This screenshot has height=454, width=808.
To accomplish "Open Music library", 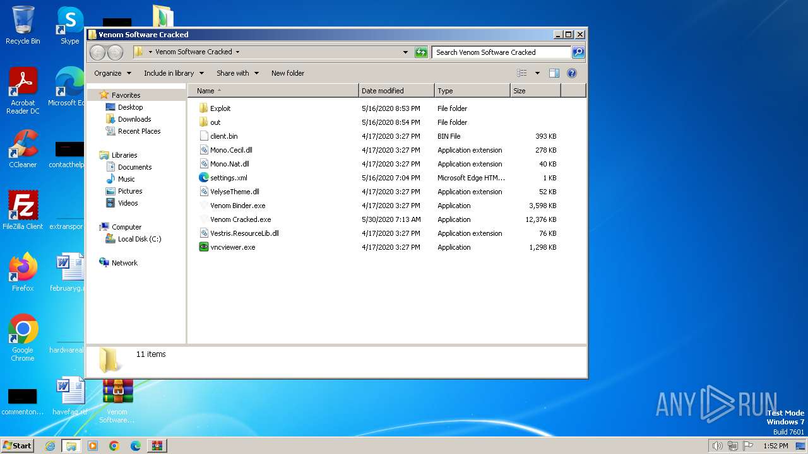I will coord(126,179).
